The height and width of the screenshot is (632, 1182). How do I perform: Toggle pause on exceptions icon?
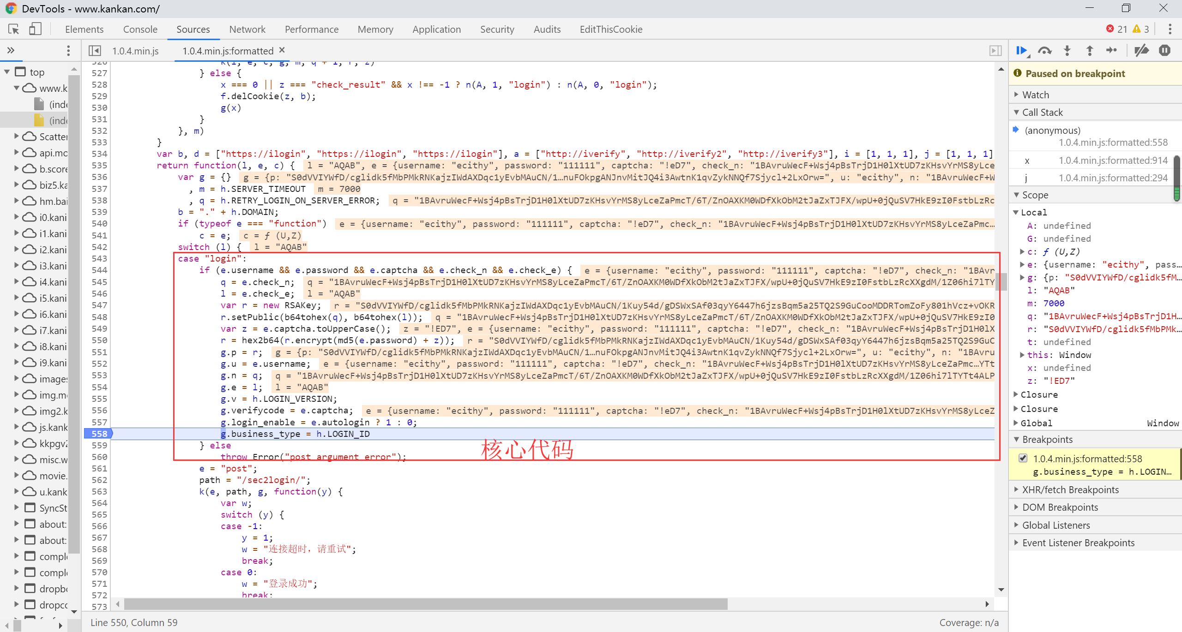1164,51
